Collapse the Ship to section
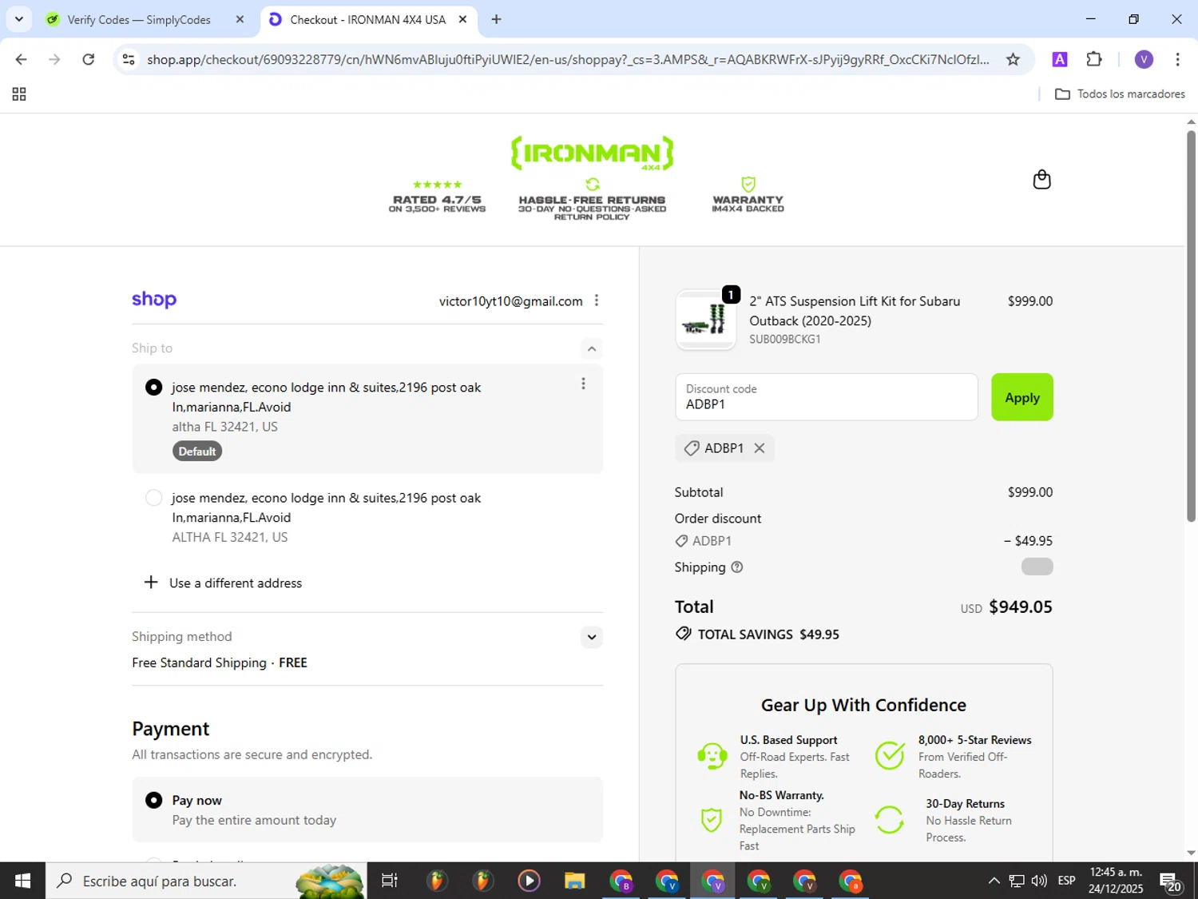The image size is (1198, 899). coord(591,348)
